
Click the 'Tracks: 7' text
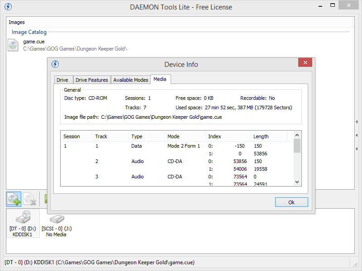pos(135,107)
